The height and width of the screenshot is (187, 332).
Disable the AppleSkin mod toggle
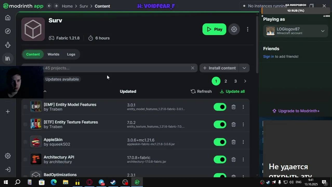tap(220, 142)
